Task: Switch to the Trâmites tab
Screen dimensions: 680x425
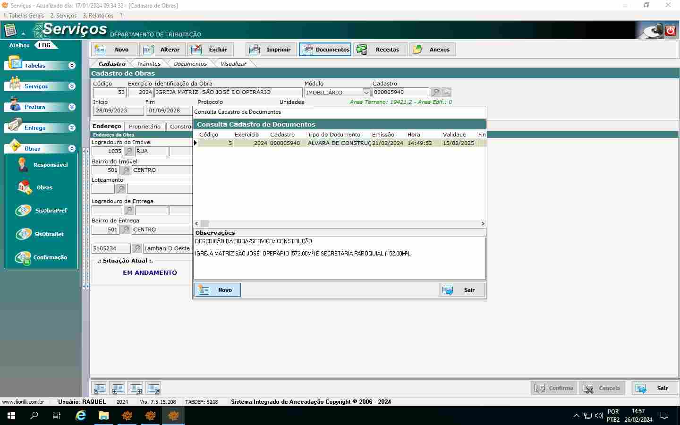Action: (x=148, y=64)
